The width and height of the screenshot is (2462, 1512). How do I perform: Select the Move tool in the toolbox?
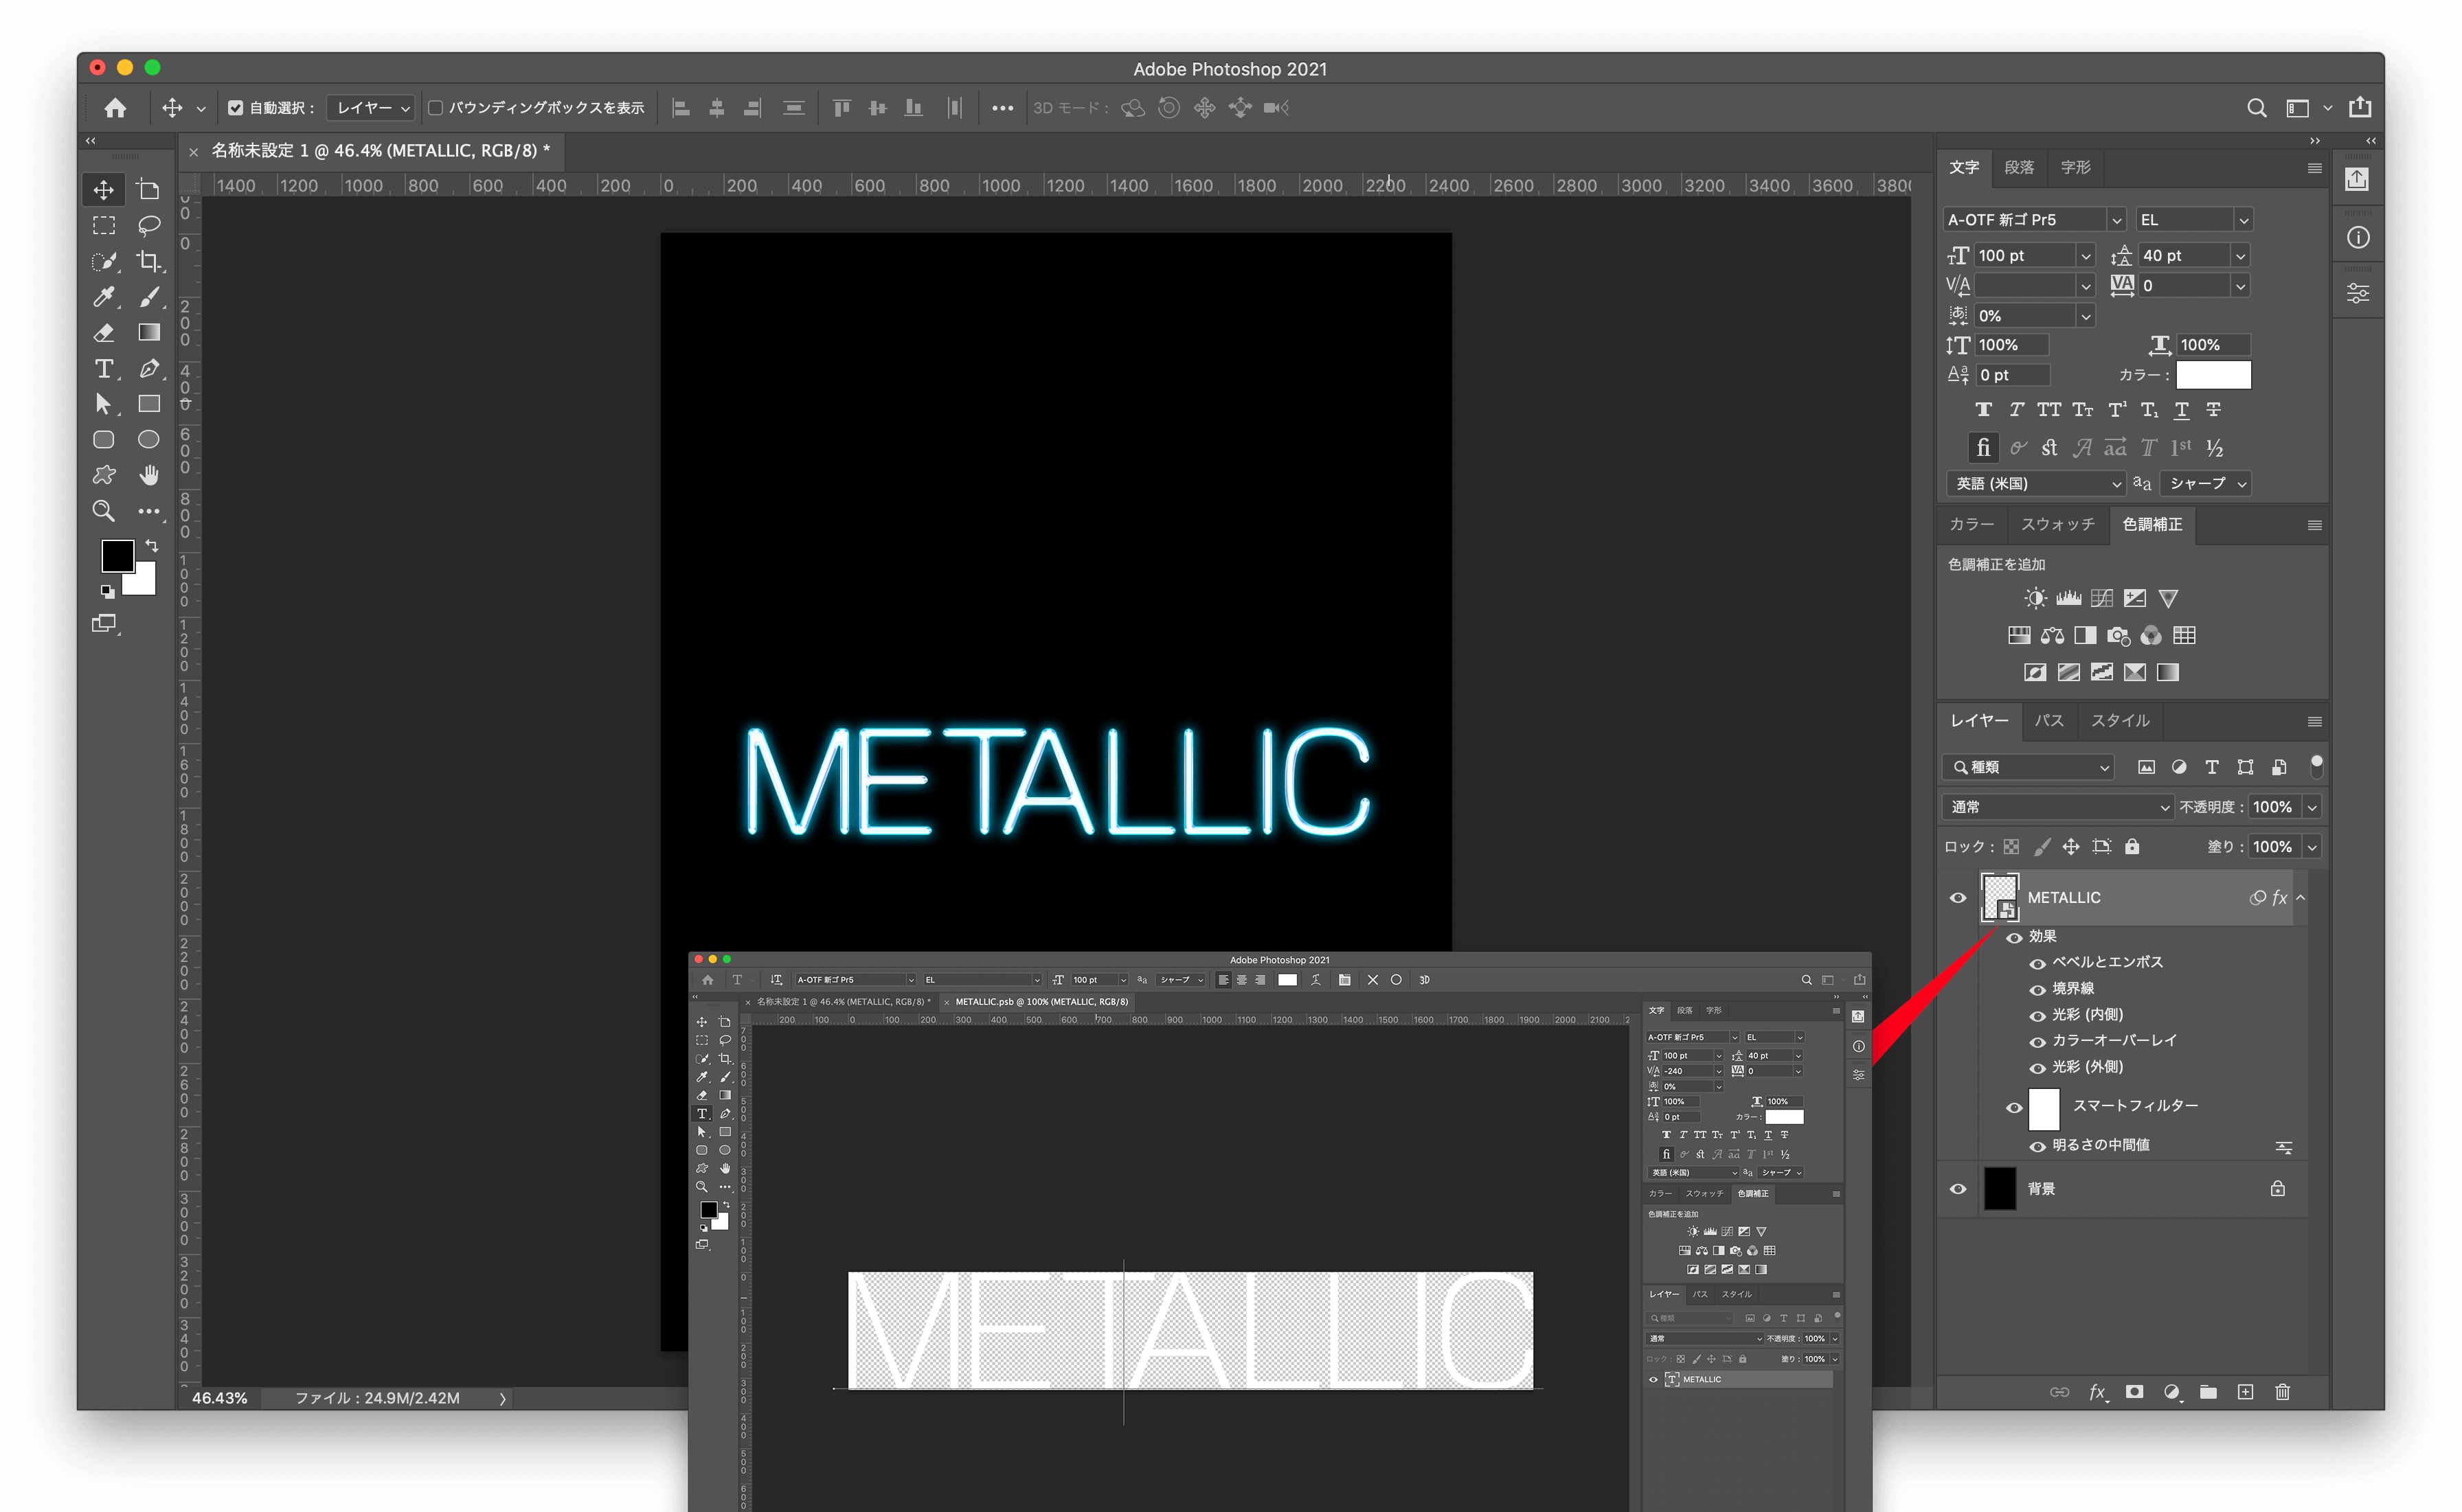[x=104, y=190]
